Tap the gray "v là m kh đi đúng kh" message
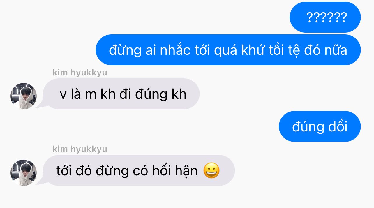Screen dimensions: 374x208 click(121, 94)
